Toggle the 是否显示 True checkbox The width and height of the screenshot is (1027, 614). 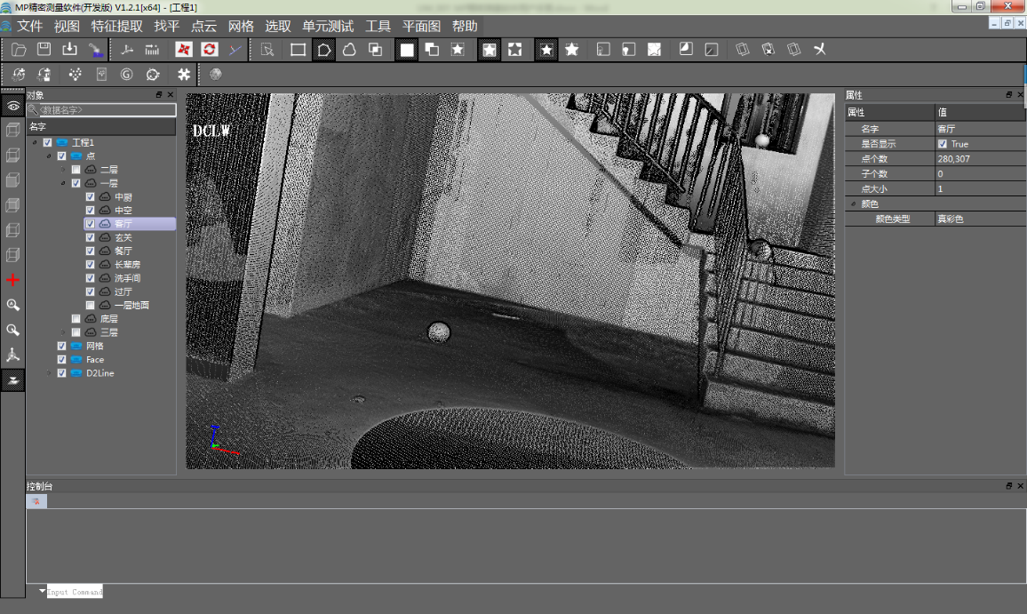click(943, 144)
